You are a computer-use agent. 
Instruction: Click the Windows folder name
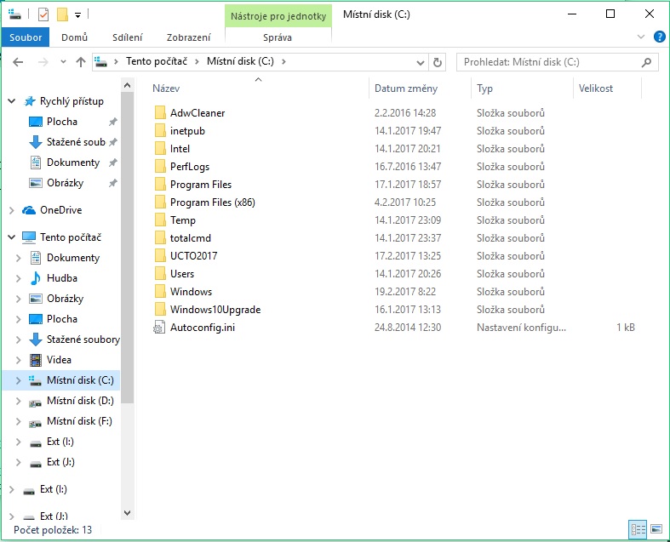(191, 292)
